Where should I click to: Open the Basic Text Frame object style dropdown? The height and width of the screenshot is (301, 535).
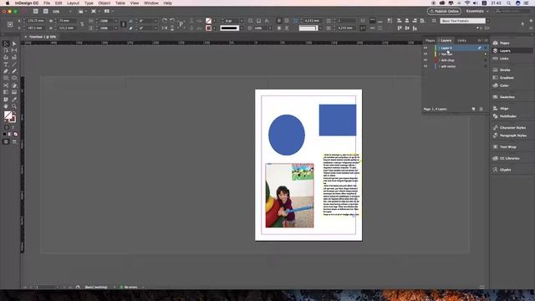pos(488,21)
